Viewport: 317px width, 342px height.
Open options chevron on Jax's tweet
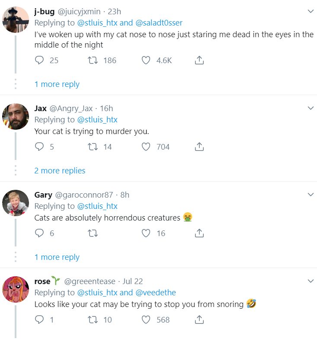coord(310,108)
